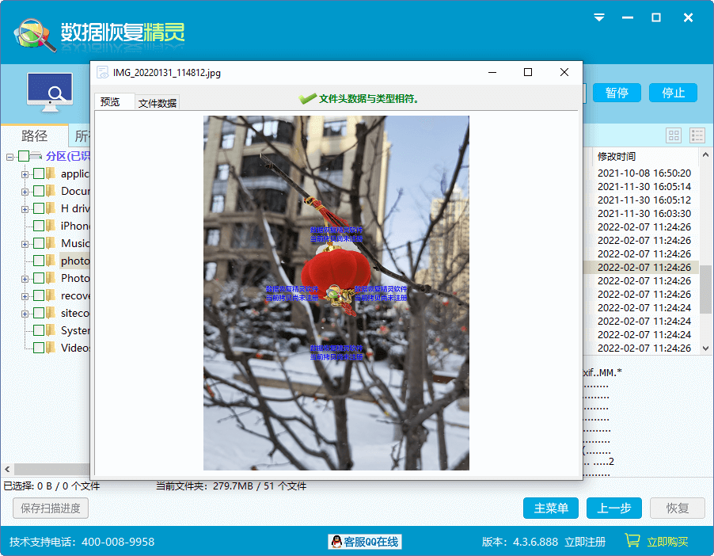Select the siteco folder in tree
Viewport: 714px width, 556px height.
[x=75, y=313]
